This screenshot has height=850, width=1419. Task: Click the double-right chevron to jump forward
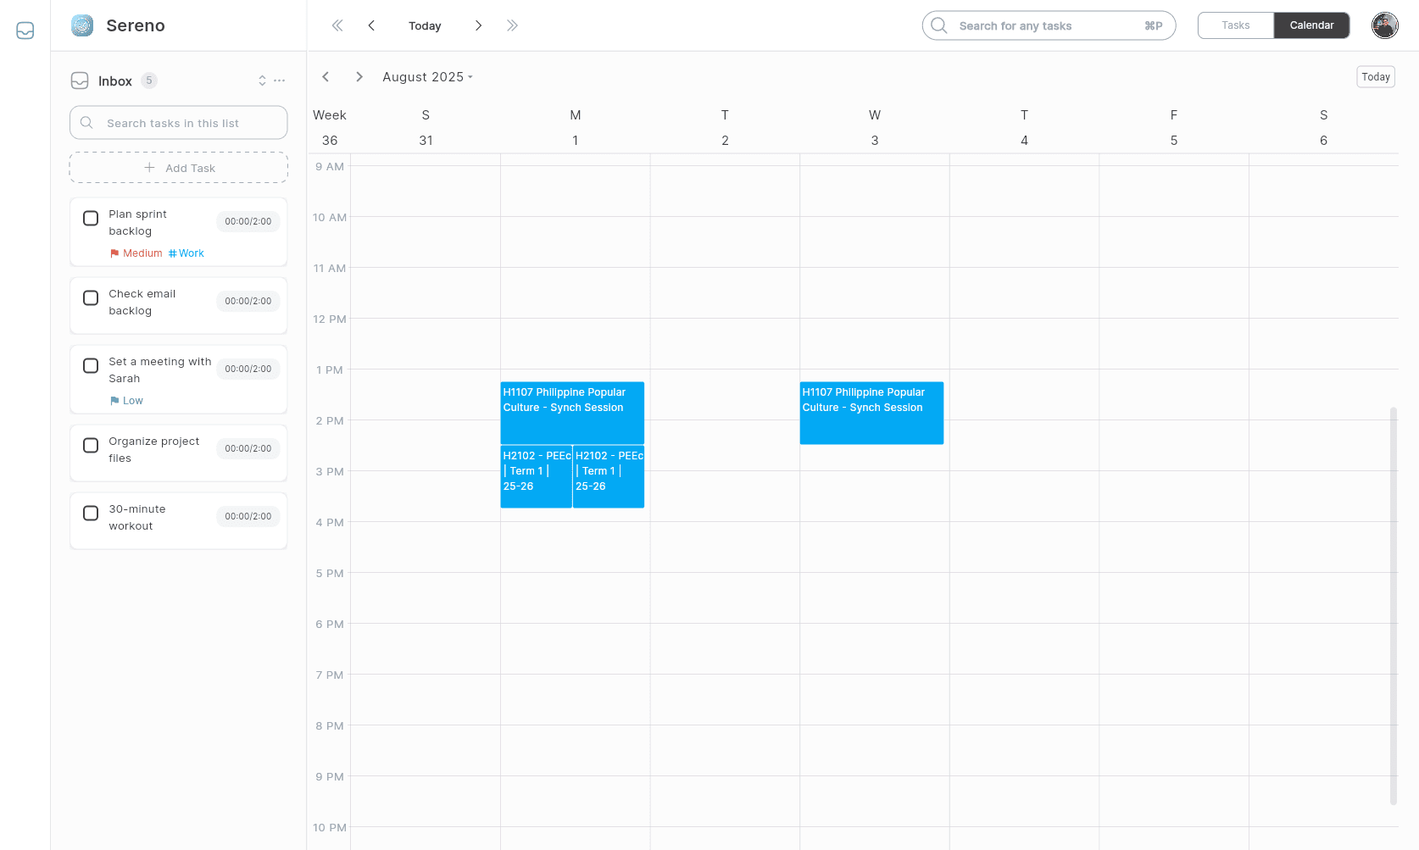pyautogui.click(x=512, y=25)
